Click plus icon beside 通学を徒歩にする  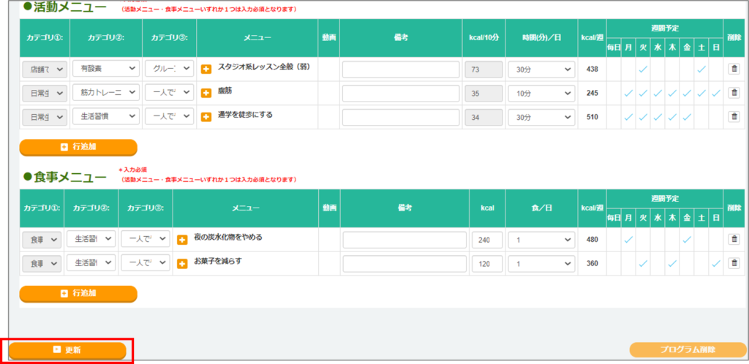(206, 118)
